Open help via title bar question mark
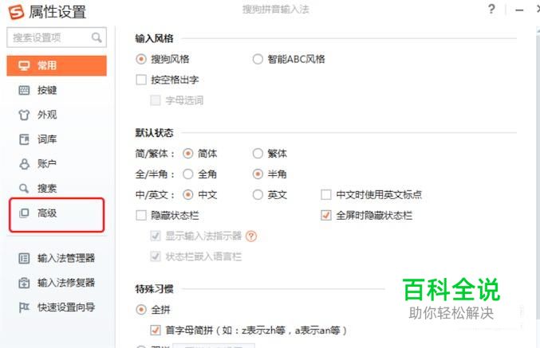 point(491,9)
